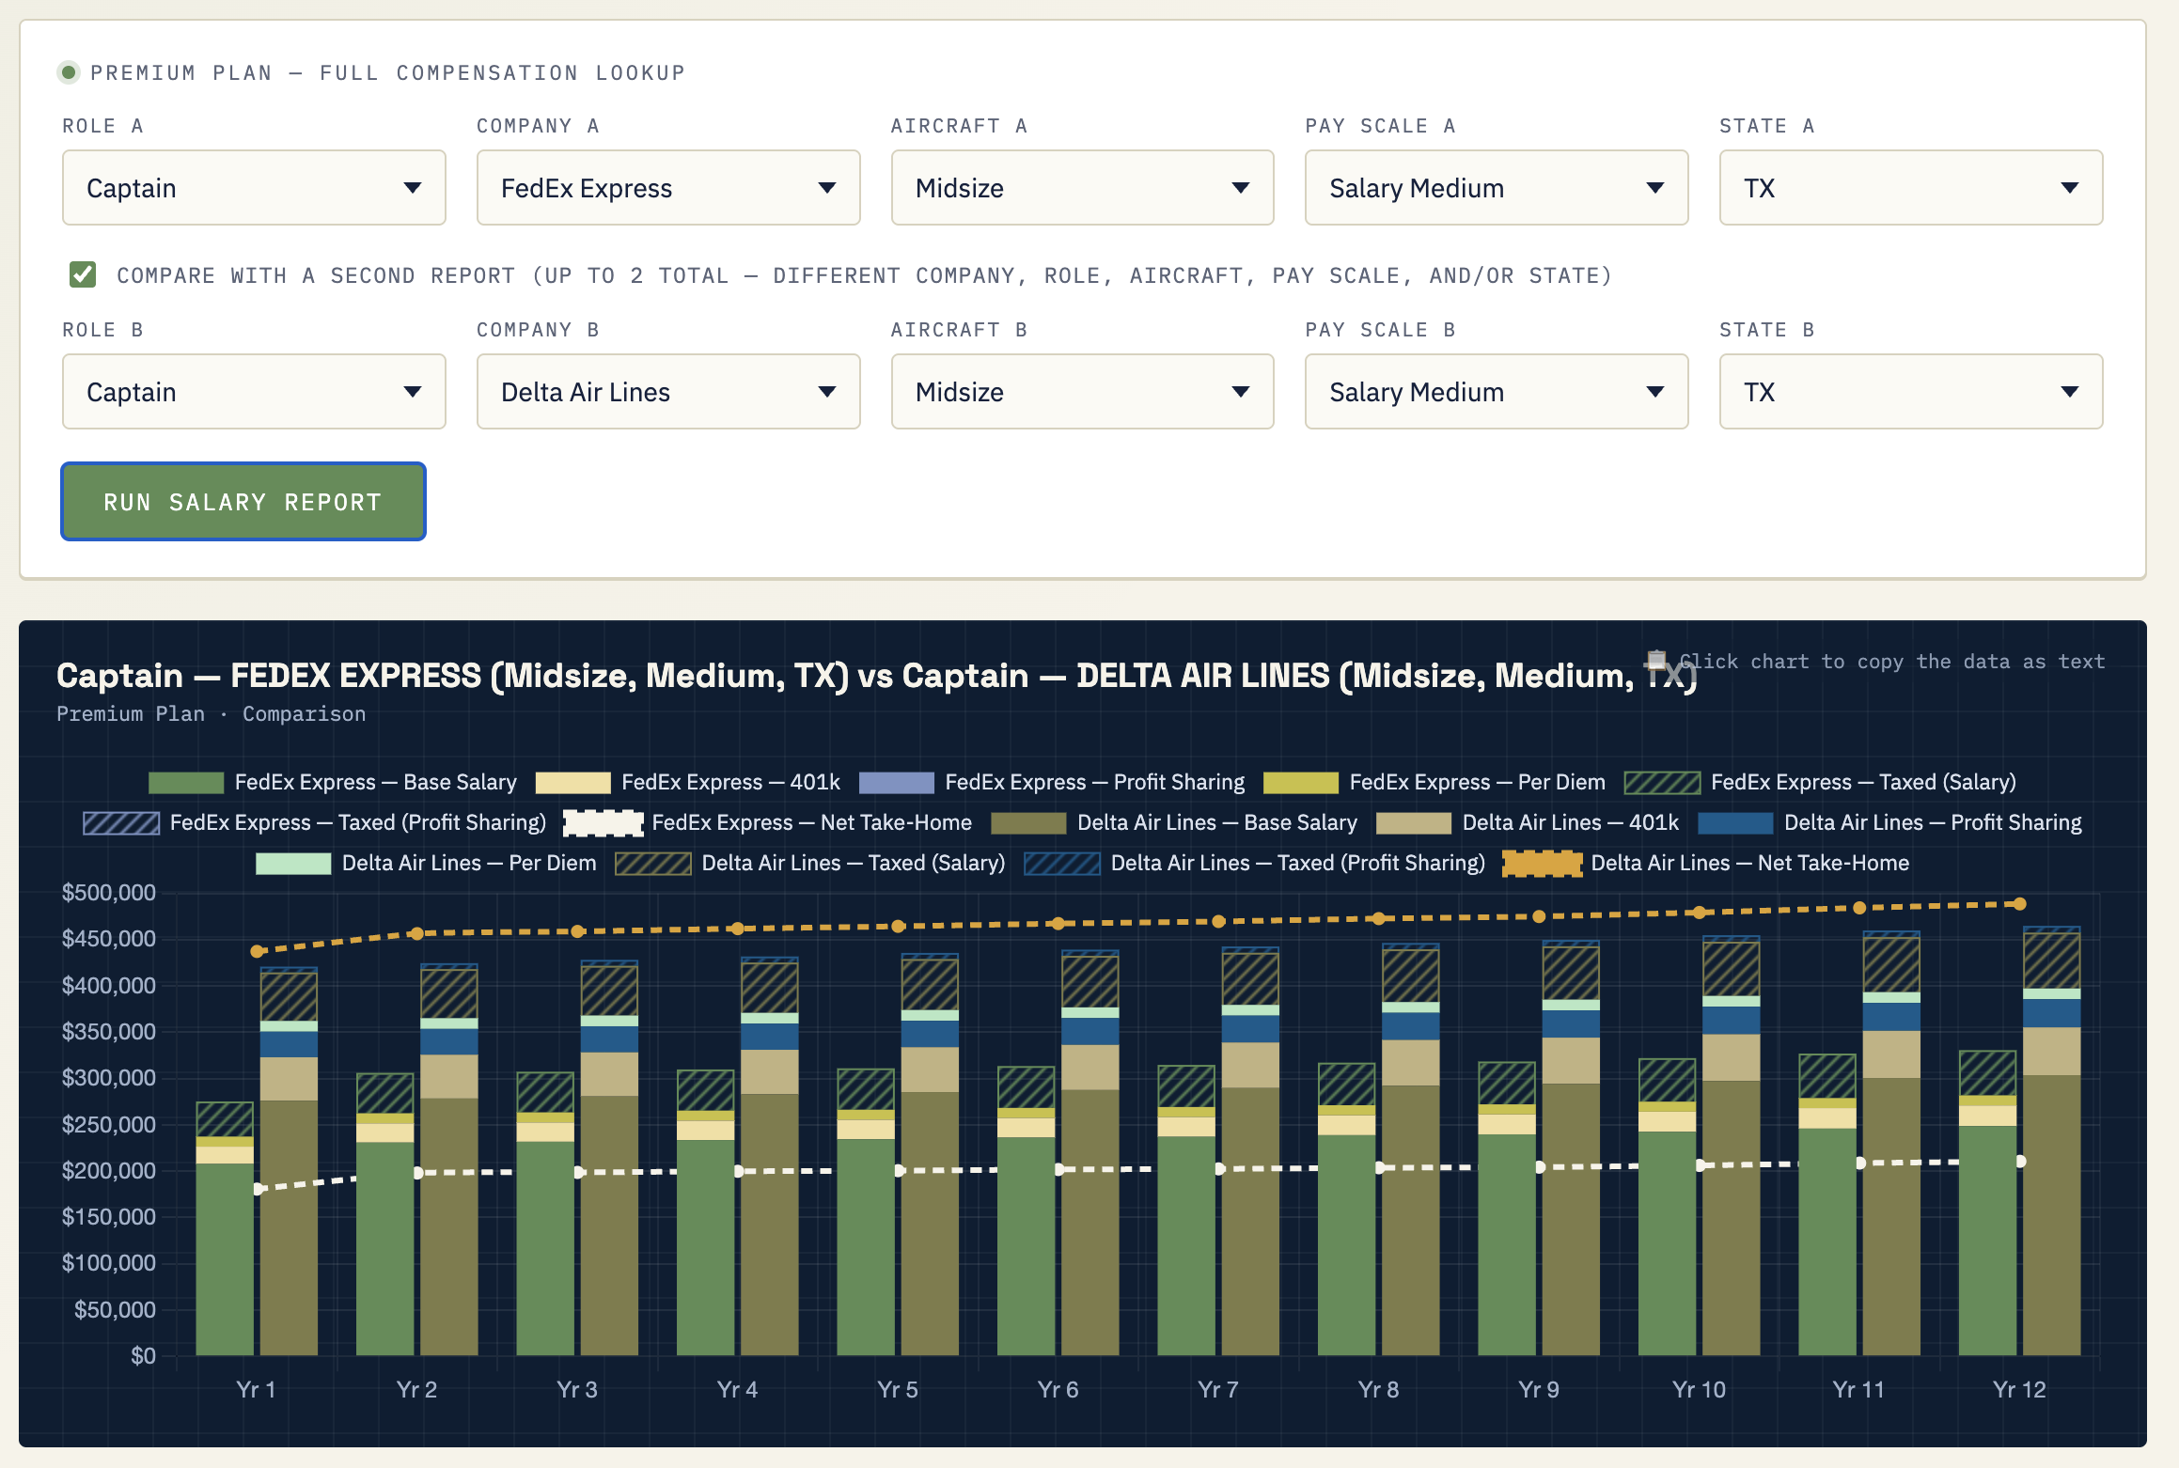Click the green Premium Plan status dot
This screenshot has height=1468, width=2179.
(x=69, y=72)
